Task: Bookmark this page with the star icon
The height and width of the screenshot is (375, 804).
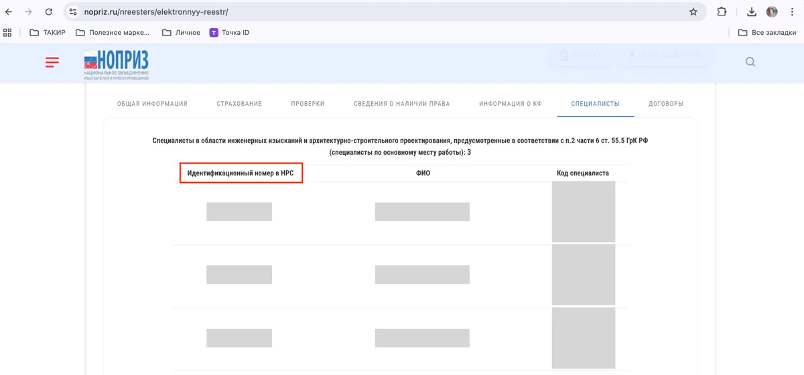Action: click(693, 12)
